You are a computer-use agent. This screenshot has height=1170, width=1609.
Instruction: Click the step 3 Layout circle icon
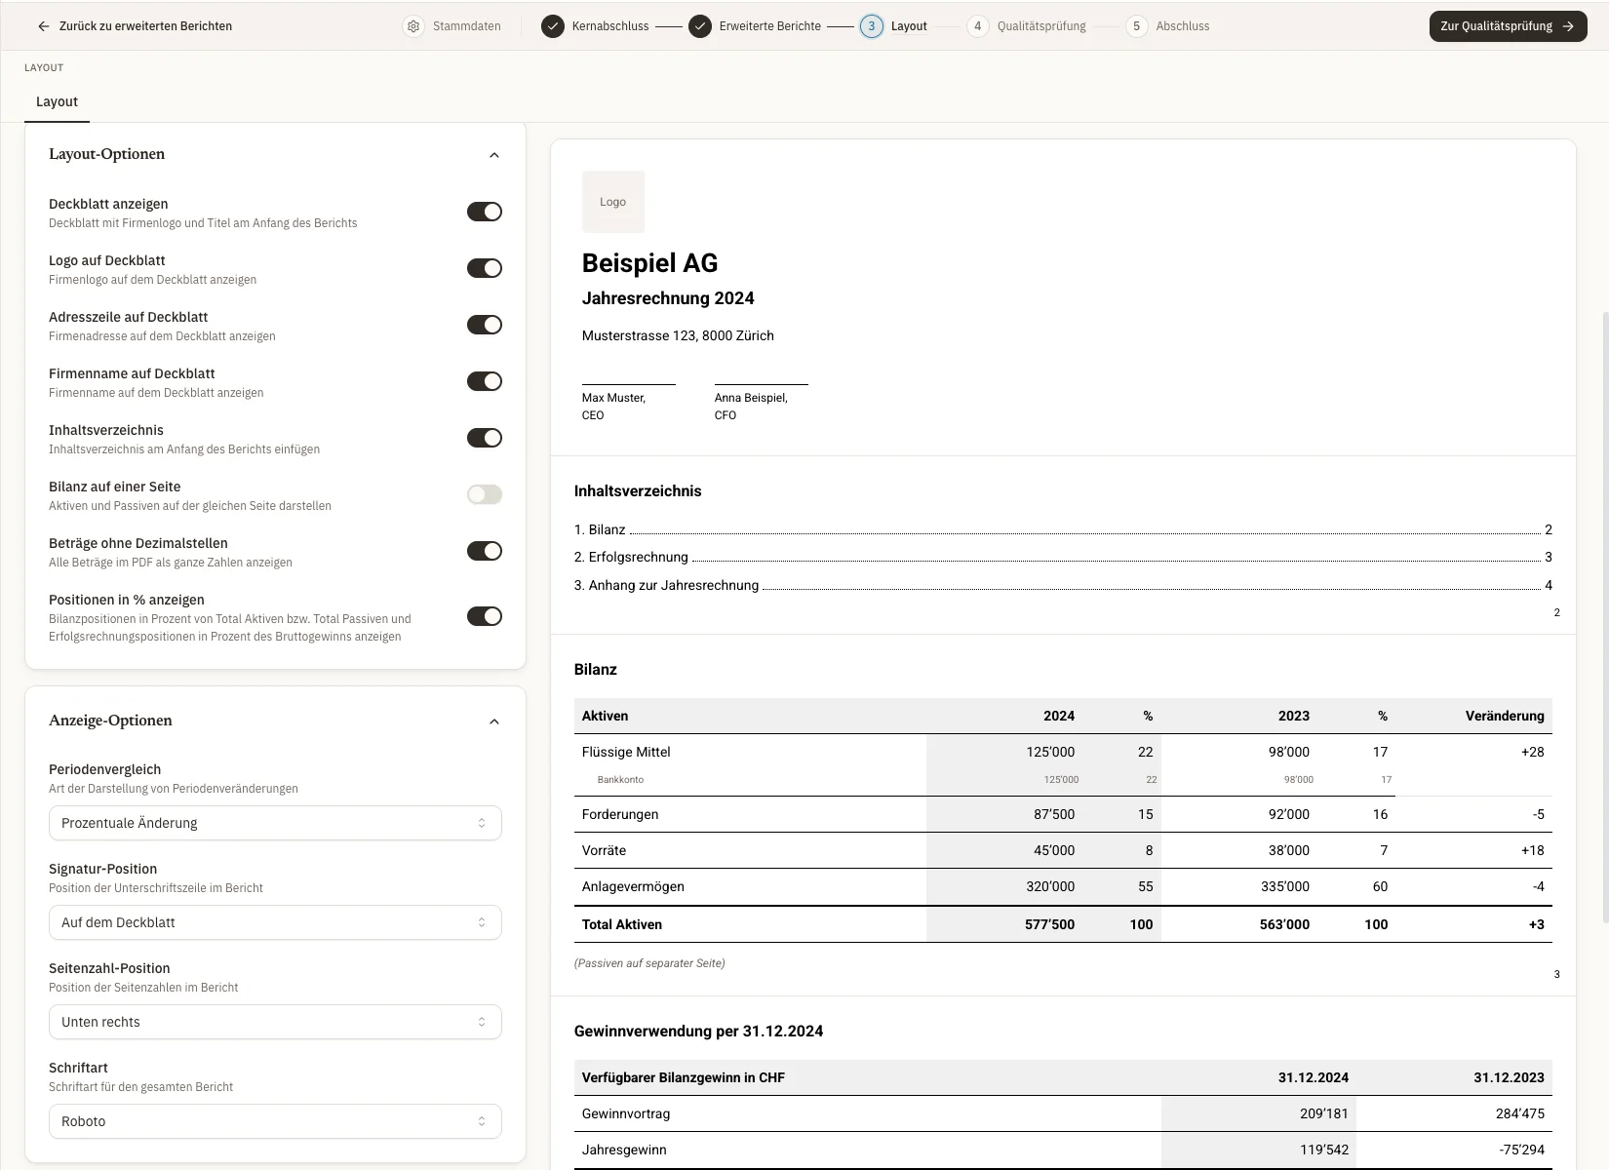pyautogui.click(x=872, y=26)
